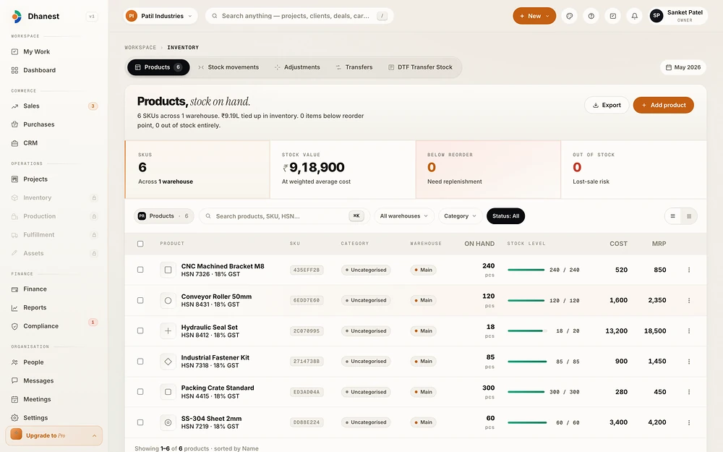The image size is (723, 452).
Task: Switch to compact list view icon
Action: pos(689,216)
